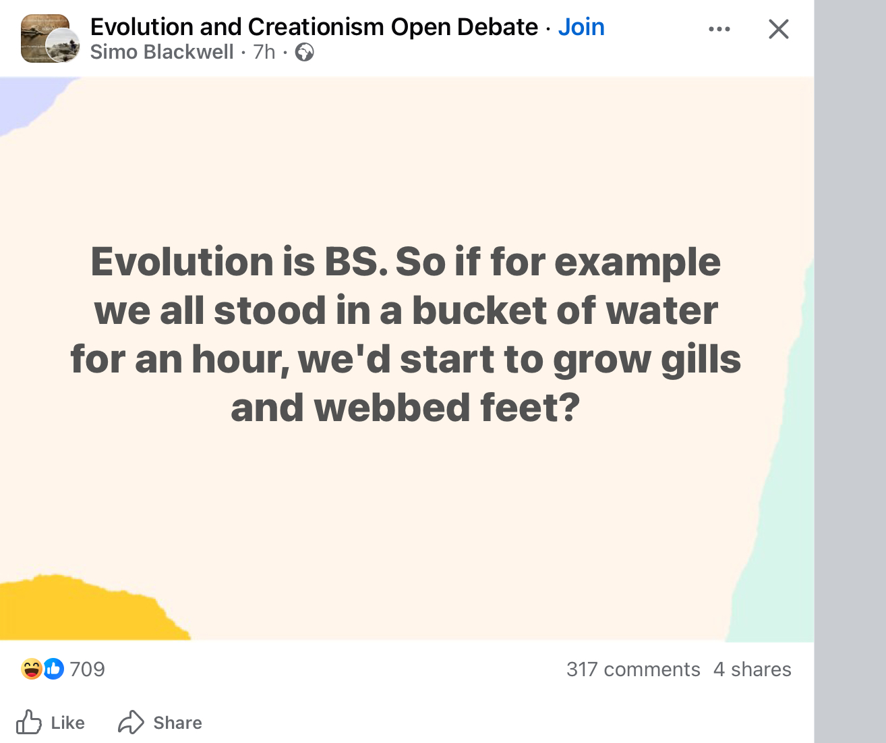
Task: Click the laughing Haha reaction emoji
Action: tap(32, 669)
